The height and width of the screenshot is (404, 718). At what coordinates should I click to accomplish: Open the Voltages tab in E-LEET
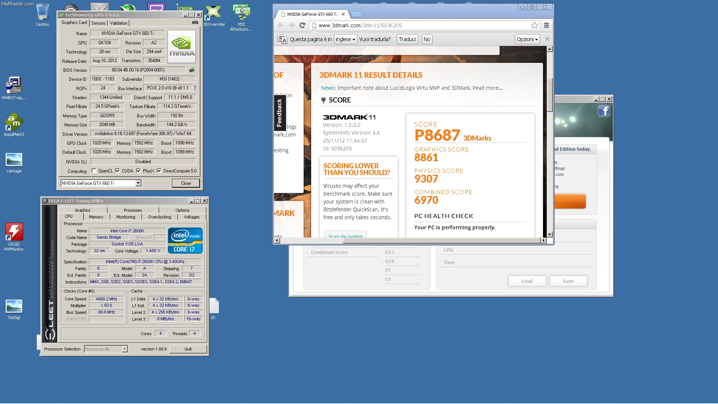(x=192, y=217)
